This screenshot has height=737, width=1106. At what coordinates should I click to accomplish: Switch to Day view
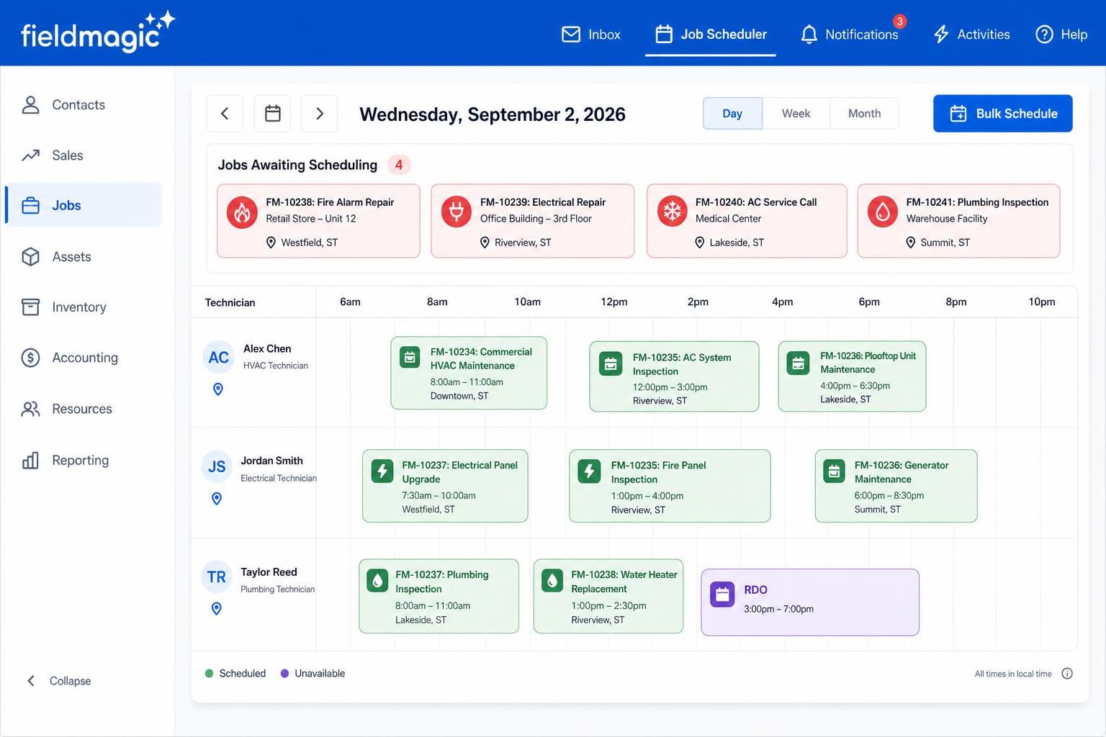(x=732, y=114)
